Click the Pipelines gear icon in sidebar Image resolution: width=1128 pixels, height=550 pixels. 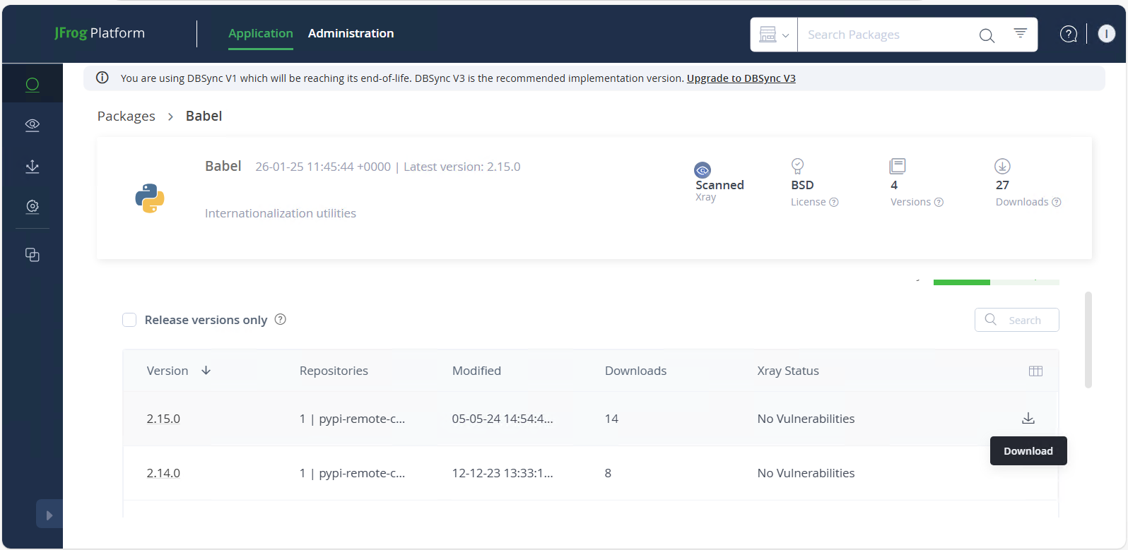click(32, 206)
